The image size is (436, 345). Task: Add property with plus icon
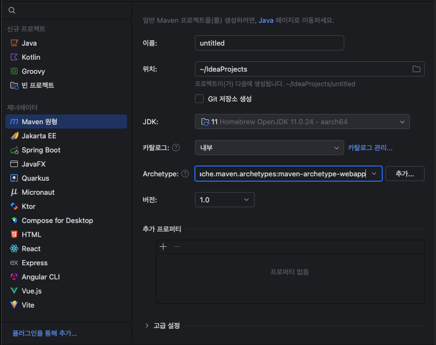(x=163, y=247)
